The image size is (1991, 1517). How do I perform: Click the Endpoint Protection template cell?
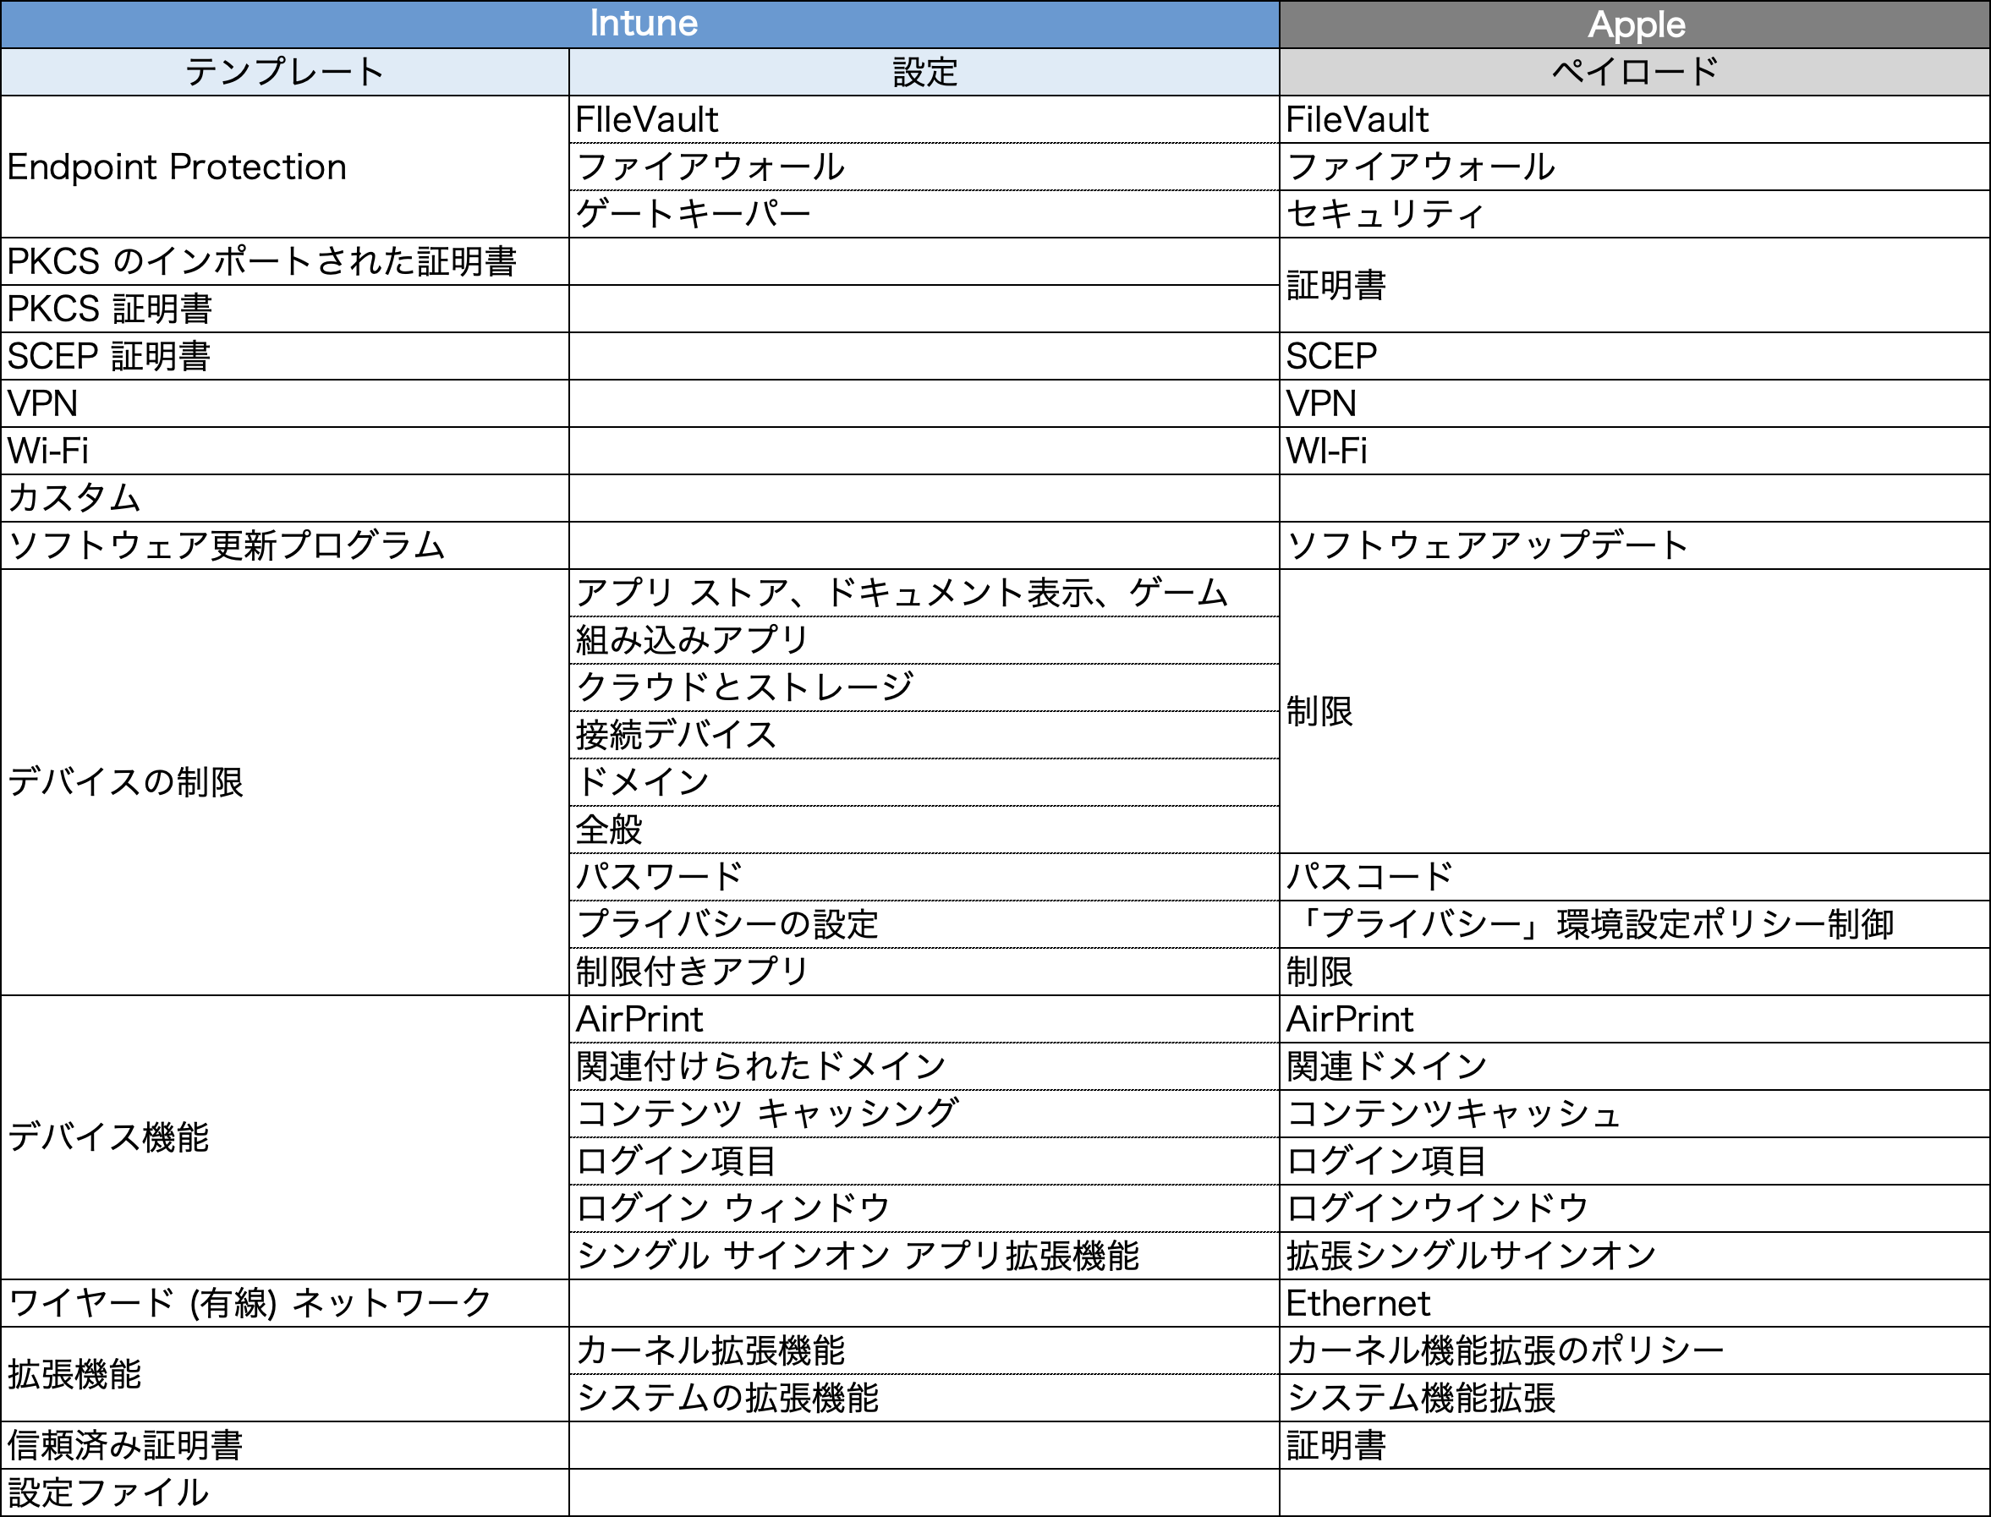click(x=177, y=167)
